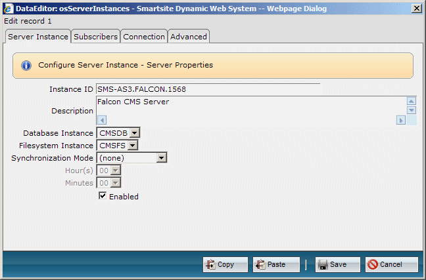The width and height of the screenshot is (426, 280).
Task: Click the Description scroll left arrow
Action: (102, 120)
